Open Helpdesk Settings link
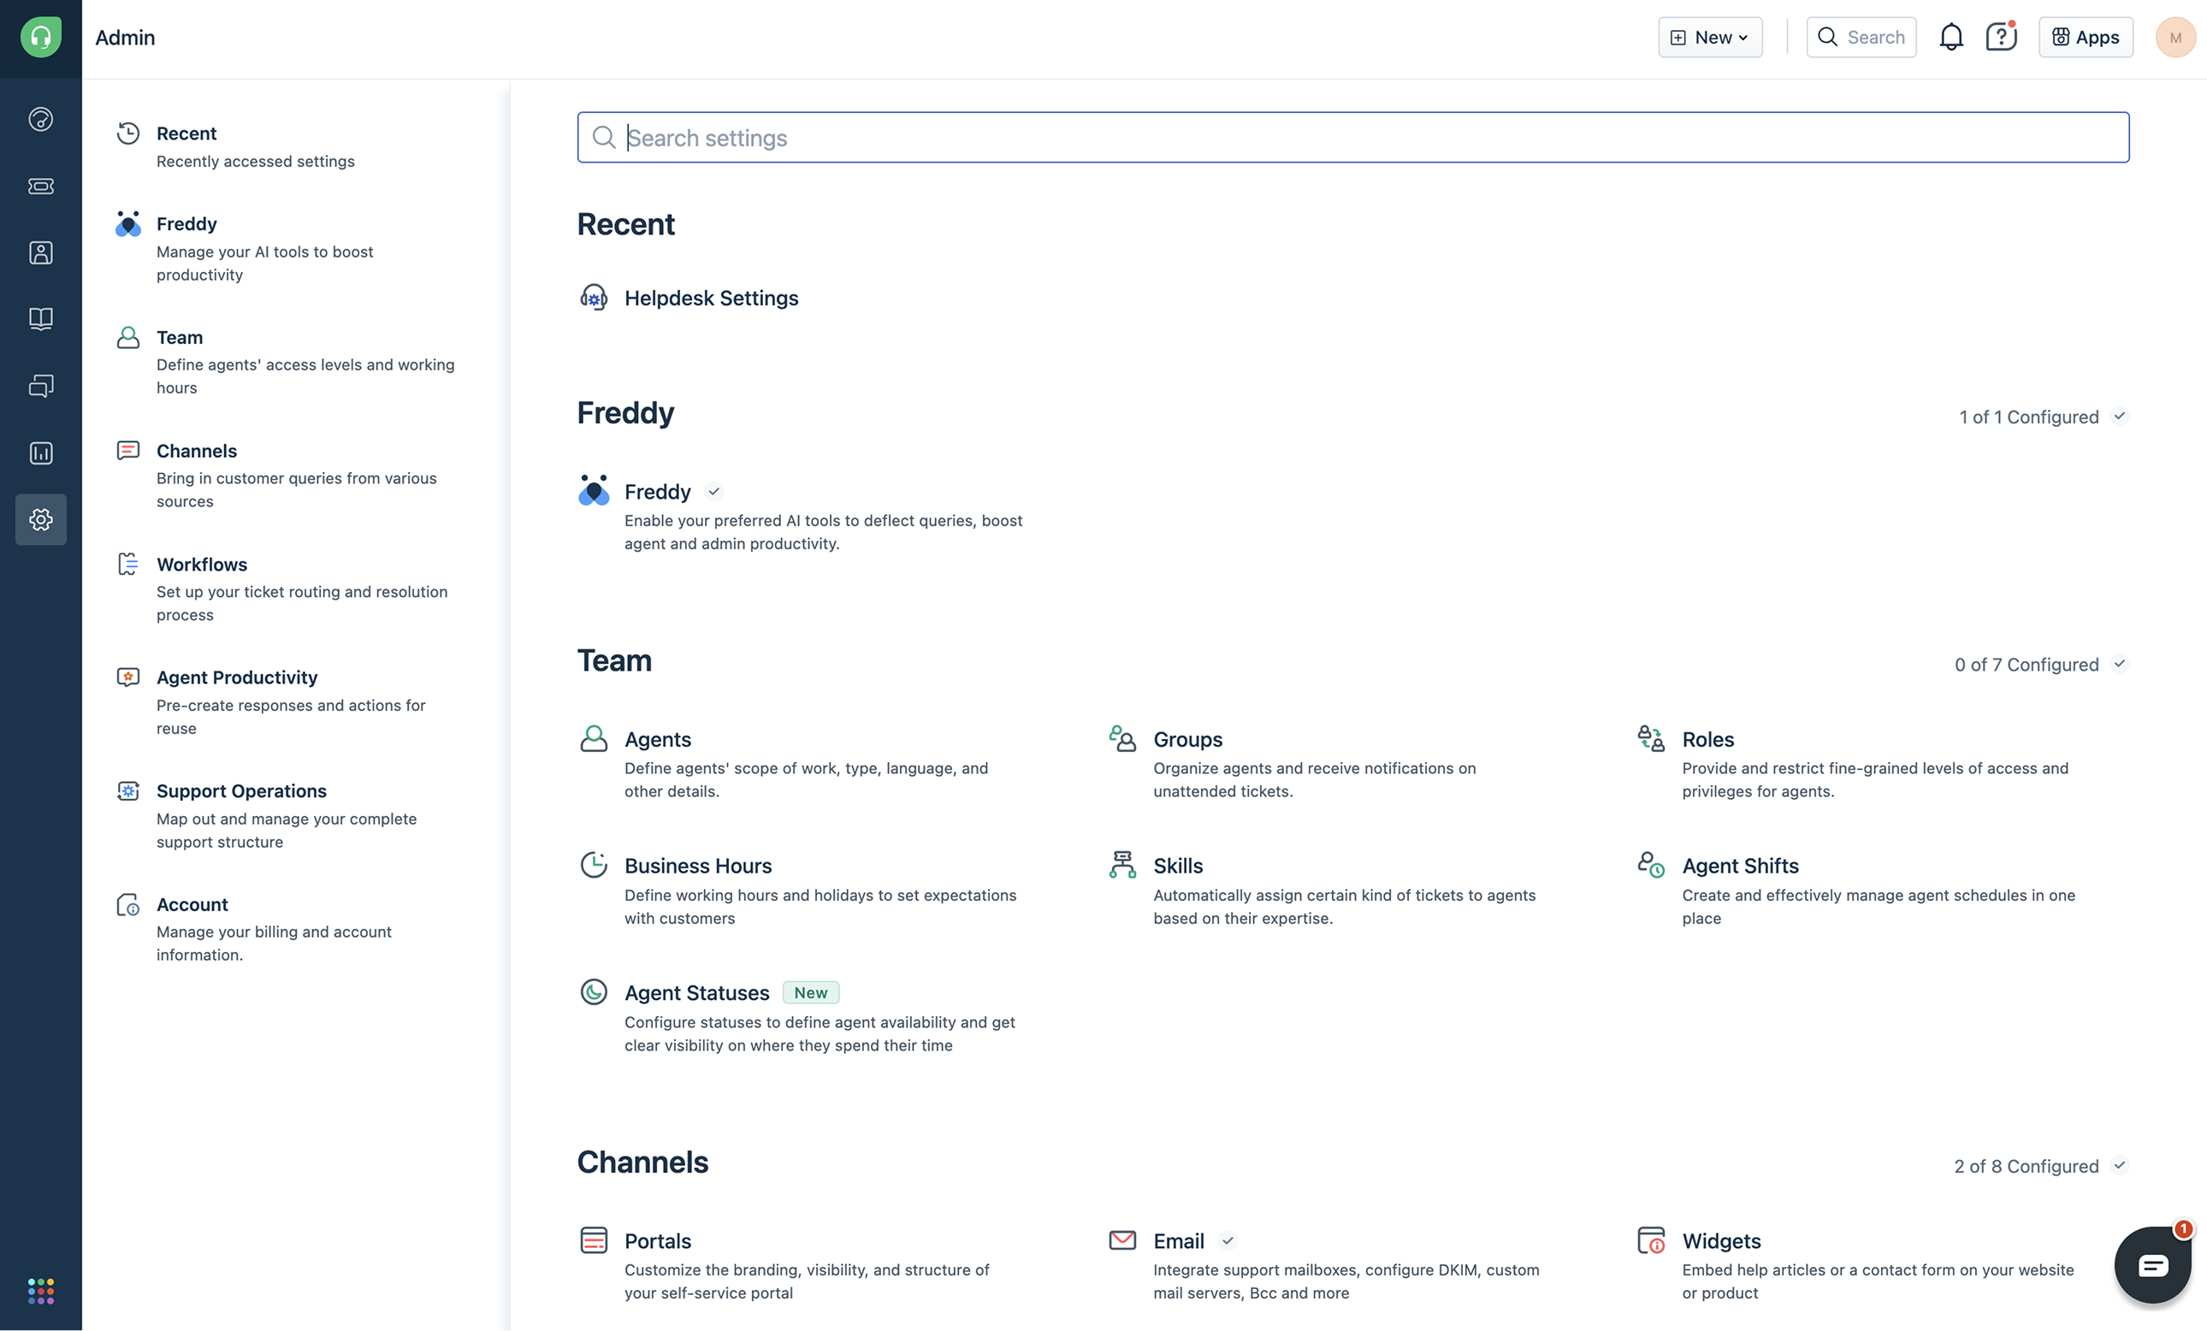 pos(710,299)
